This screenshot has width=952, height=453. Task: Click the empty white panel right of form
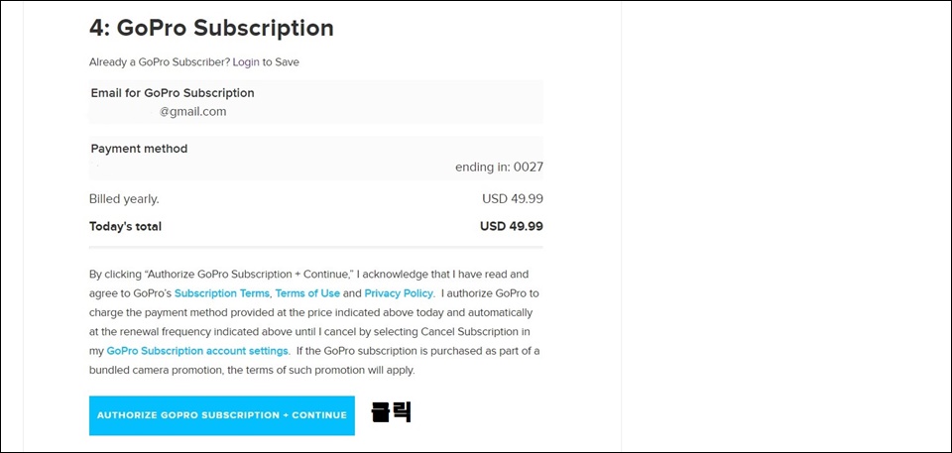(x=785, y=226)
